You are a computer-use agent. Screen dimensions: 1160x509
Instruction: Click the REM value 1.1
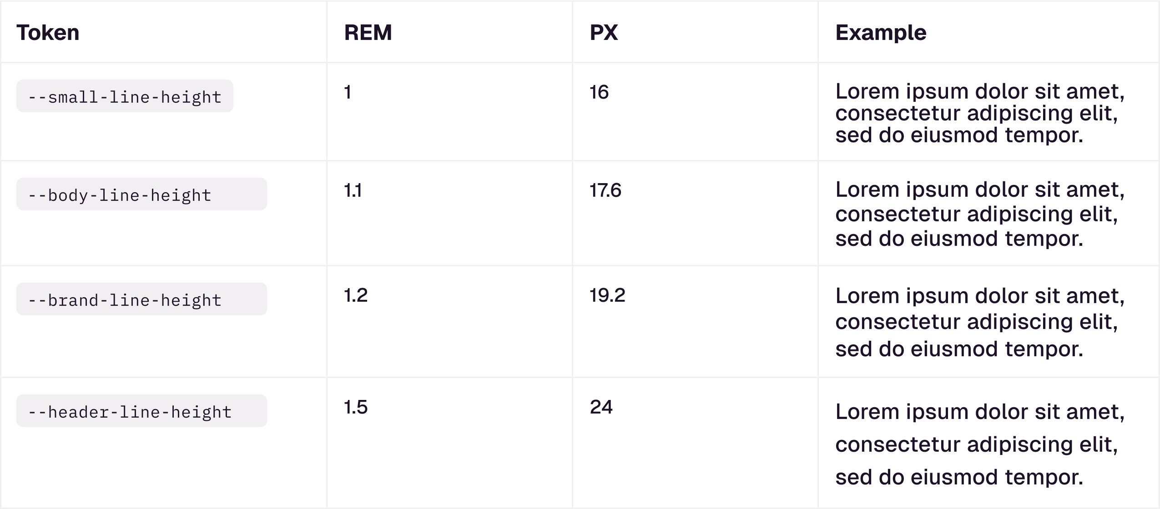pyautogui.click(x=353, y=190)
